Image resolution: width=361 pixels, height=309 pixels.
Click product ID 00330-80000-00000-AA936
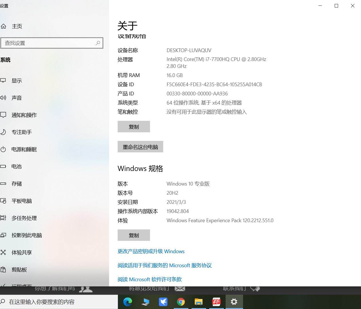pos(197,94)
